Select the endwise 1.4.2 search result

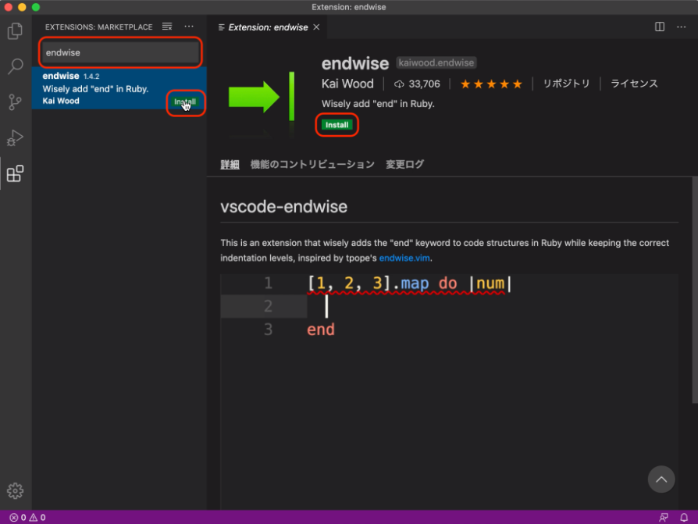119,88
